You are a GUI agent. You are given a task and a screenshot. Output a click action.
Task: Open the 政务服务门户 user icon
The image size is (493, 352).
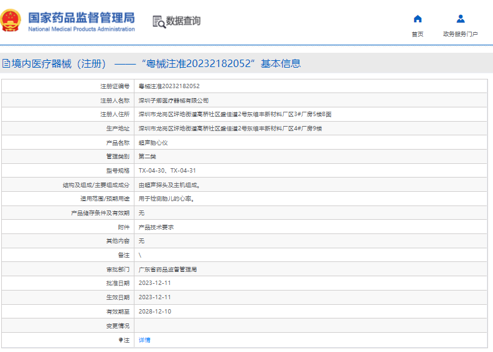[x=460, y=19]
